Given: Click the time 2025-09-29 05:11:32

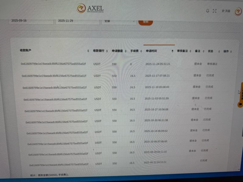Looking at the screenshot, I should click(155, 152).
